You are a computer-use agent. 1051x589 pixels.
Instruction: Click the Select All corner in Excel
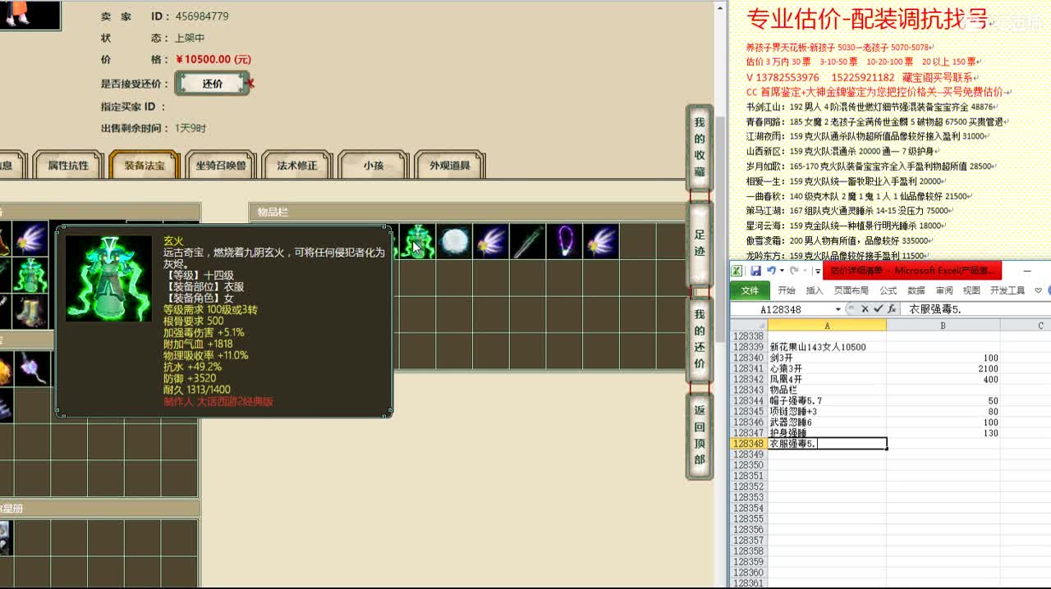pos(748,326)
